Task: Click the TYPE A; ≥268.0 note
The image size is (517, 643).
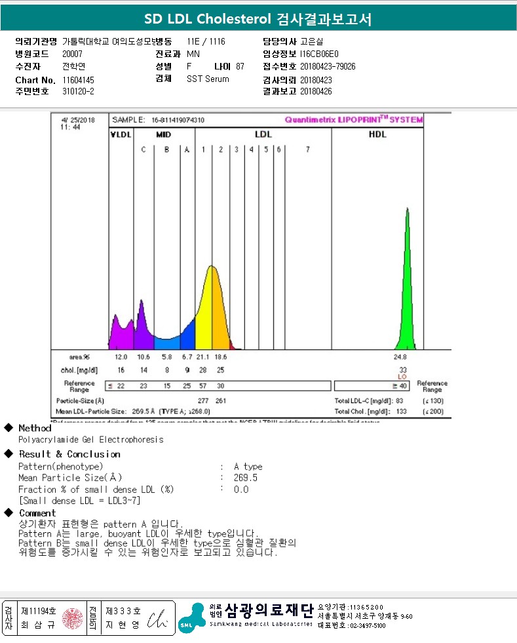Action: point(185,412)
